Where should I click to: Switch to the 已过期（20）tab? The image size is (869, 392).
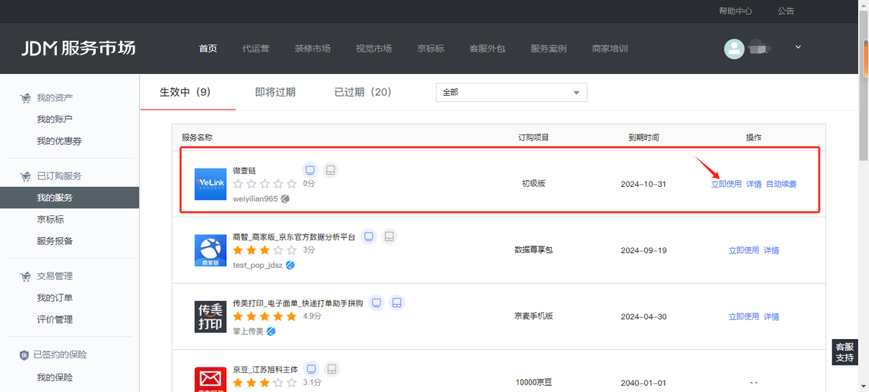tap(363, 92)
